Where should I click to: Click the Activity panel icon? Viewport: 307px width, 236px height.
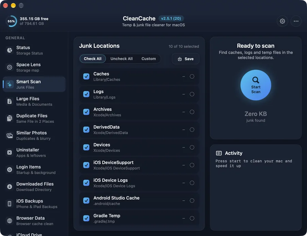click(219, 153)
